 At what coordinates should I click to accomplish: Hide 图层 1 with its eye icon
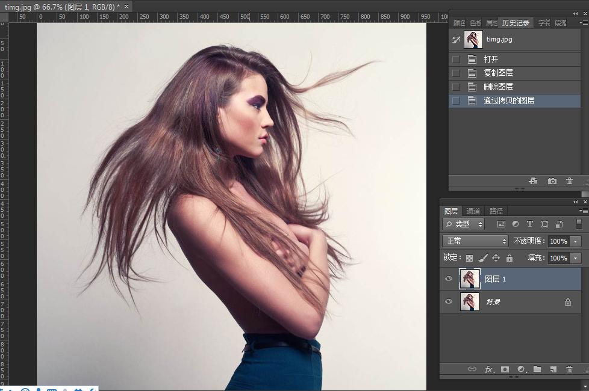(x=448, y=279)
